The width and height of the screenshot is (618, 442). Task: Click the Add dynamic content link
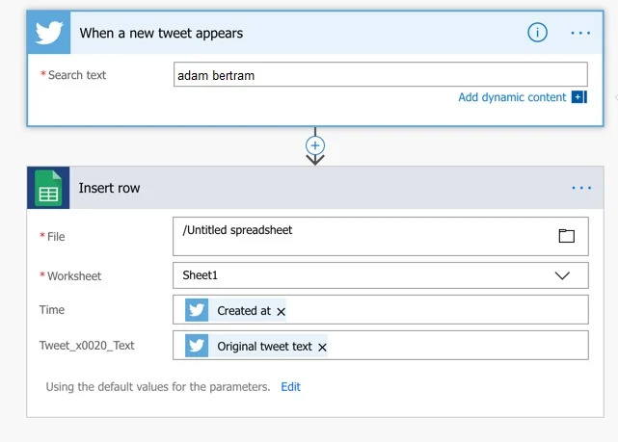(x=512, y=97)
